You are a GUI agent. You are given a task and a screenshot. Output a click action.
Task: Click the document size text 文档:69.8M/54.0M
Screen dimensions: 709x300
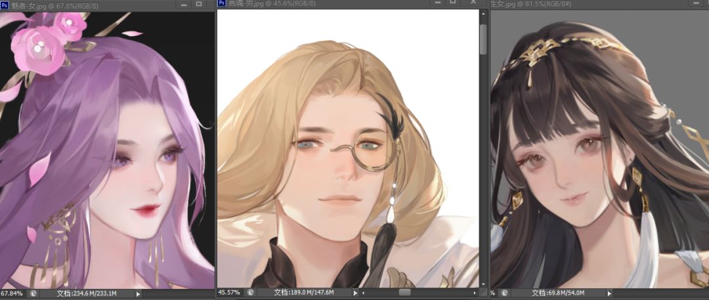pos(558,293)
